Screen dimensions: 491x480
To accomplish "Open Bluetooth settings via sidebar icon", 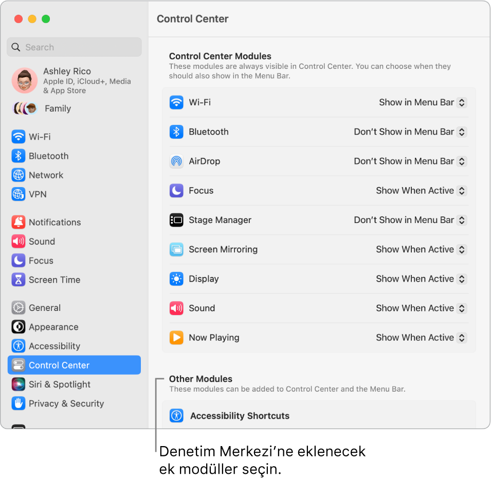I will [x=19, y=156].
